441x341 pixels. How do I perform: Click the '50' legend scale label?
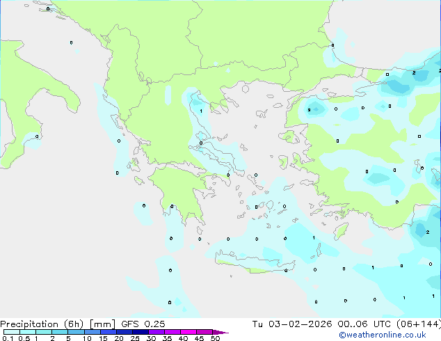pyautogui.click(x=215, y=338)
